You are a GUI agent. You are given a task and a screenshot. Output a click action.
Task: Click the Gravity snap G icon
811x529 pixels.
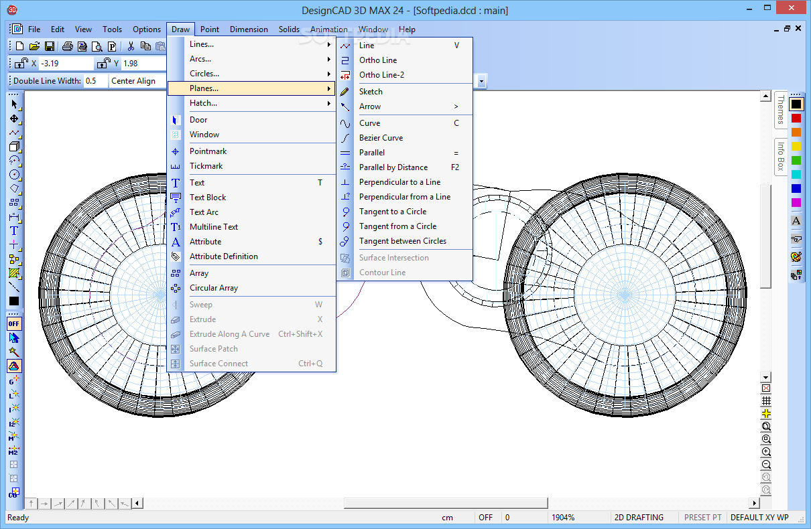14,380
